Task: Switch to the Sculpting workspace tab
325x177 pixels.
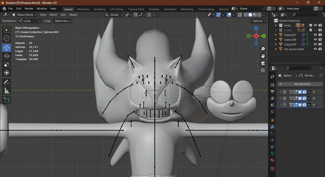Action: (99, 9)
